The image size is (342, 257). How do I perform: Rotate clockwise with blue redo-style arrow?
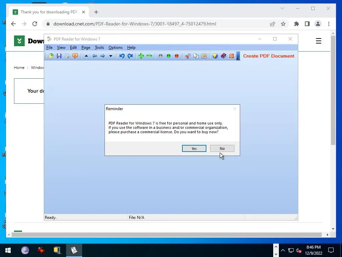(x=130, y=56)
